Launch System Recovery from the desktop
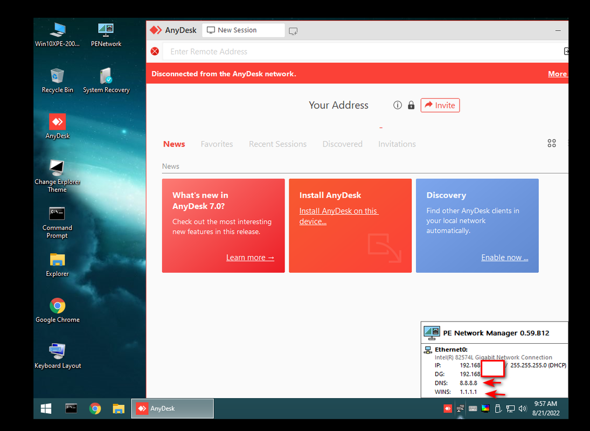Viewport: 590px width, 431px height. 106,80
